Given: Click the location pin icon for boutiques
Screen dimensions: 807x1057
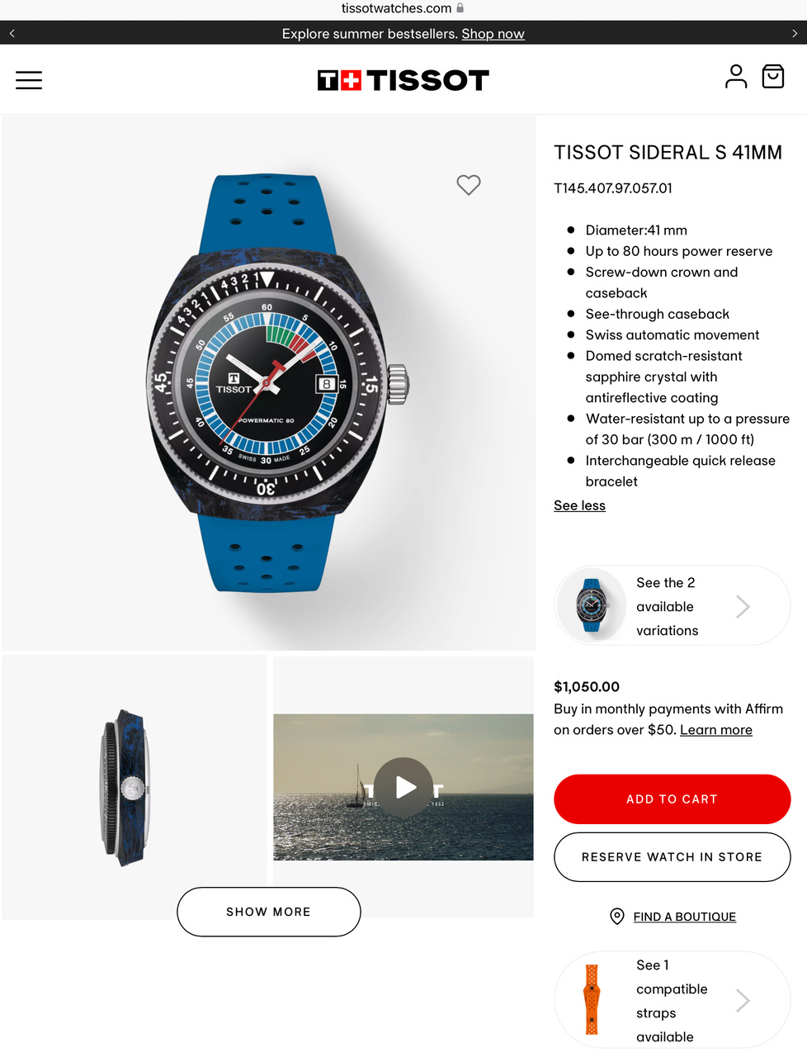Looking at the screenshot, I should [617, 917].
